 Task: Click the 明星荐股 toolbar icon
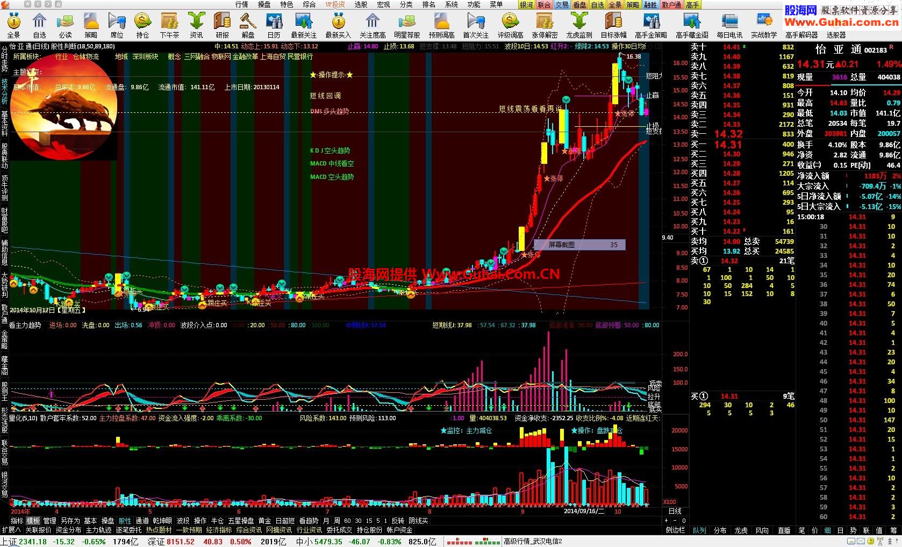pyautogui.click(x=407, y=25)
